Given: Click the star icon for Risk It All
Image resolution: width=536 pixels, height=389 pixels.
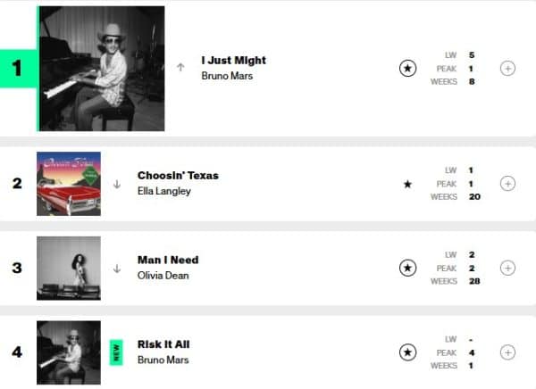Looking at the screenshot, I should click(x=407, y=352).
